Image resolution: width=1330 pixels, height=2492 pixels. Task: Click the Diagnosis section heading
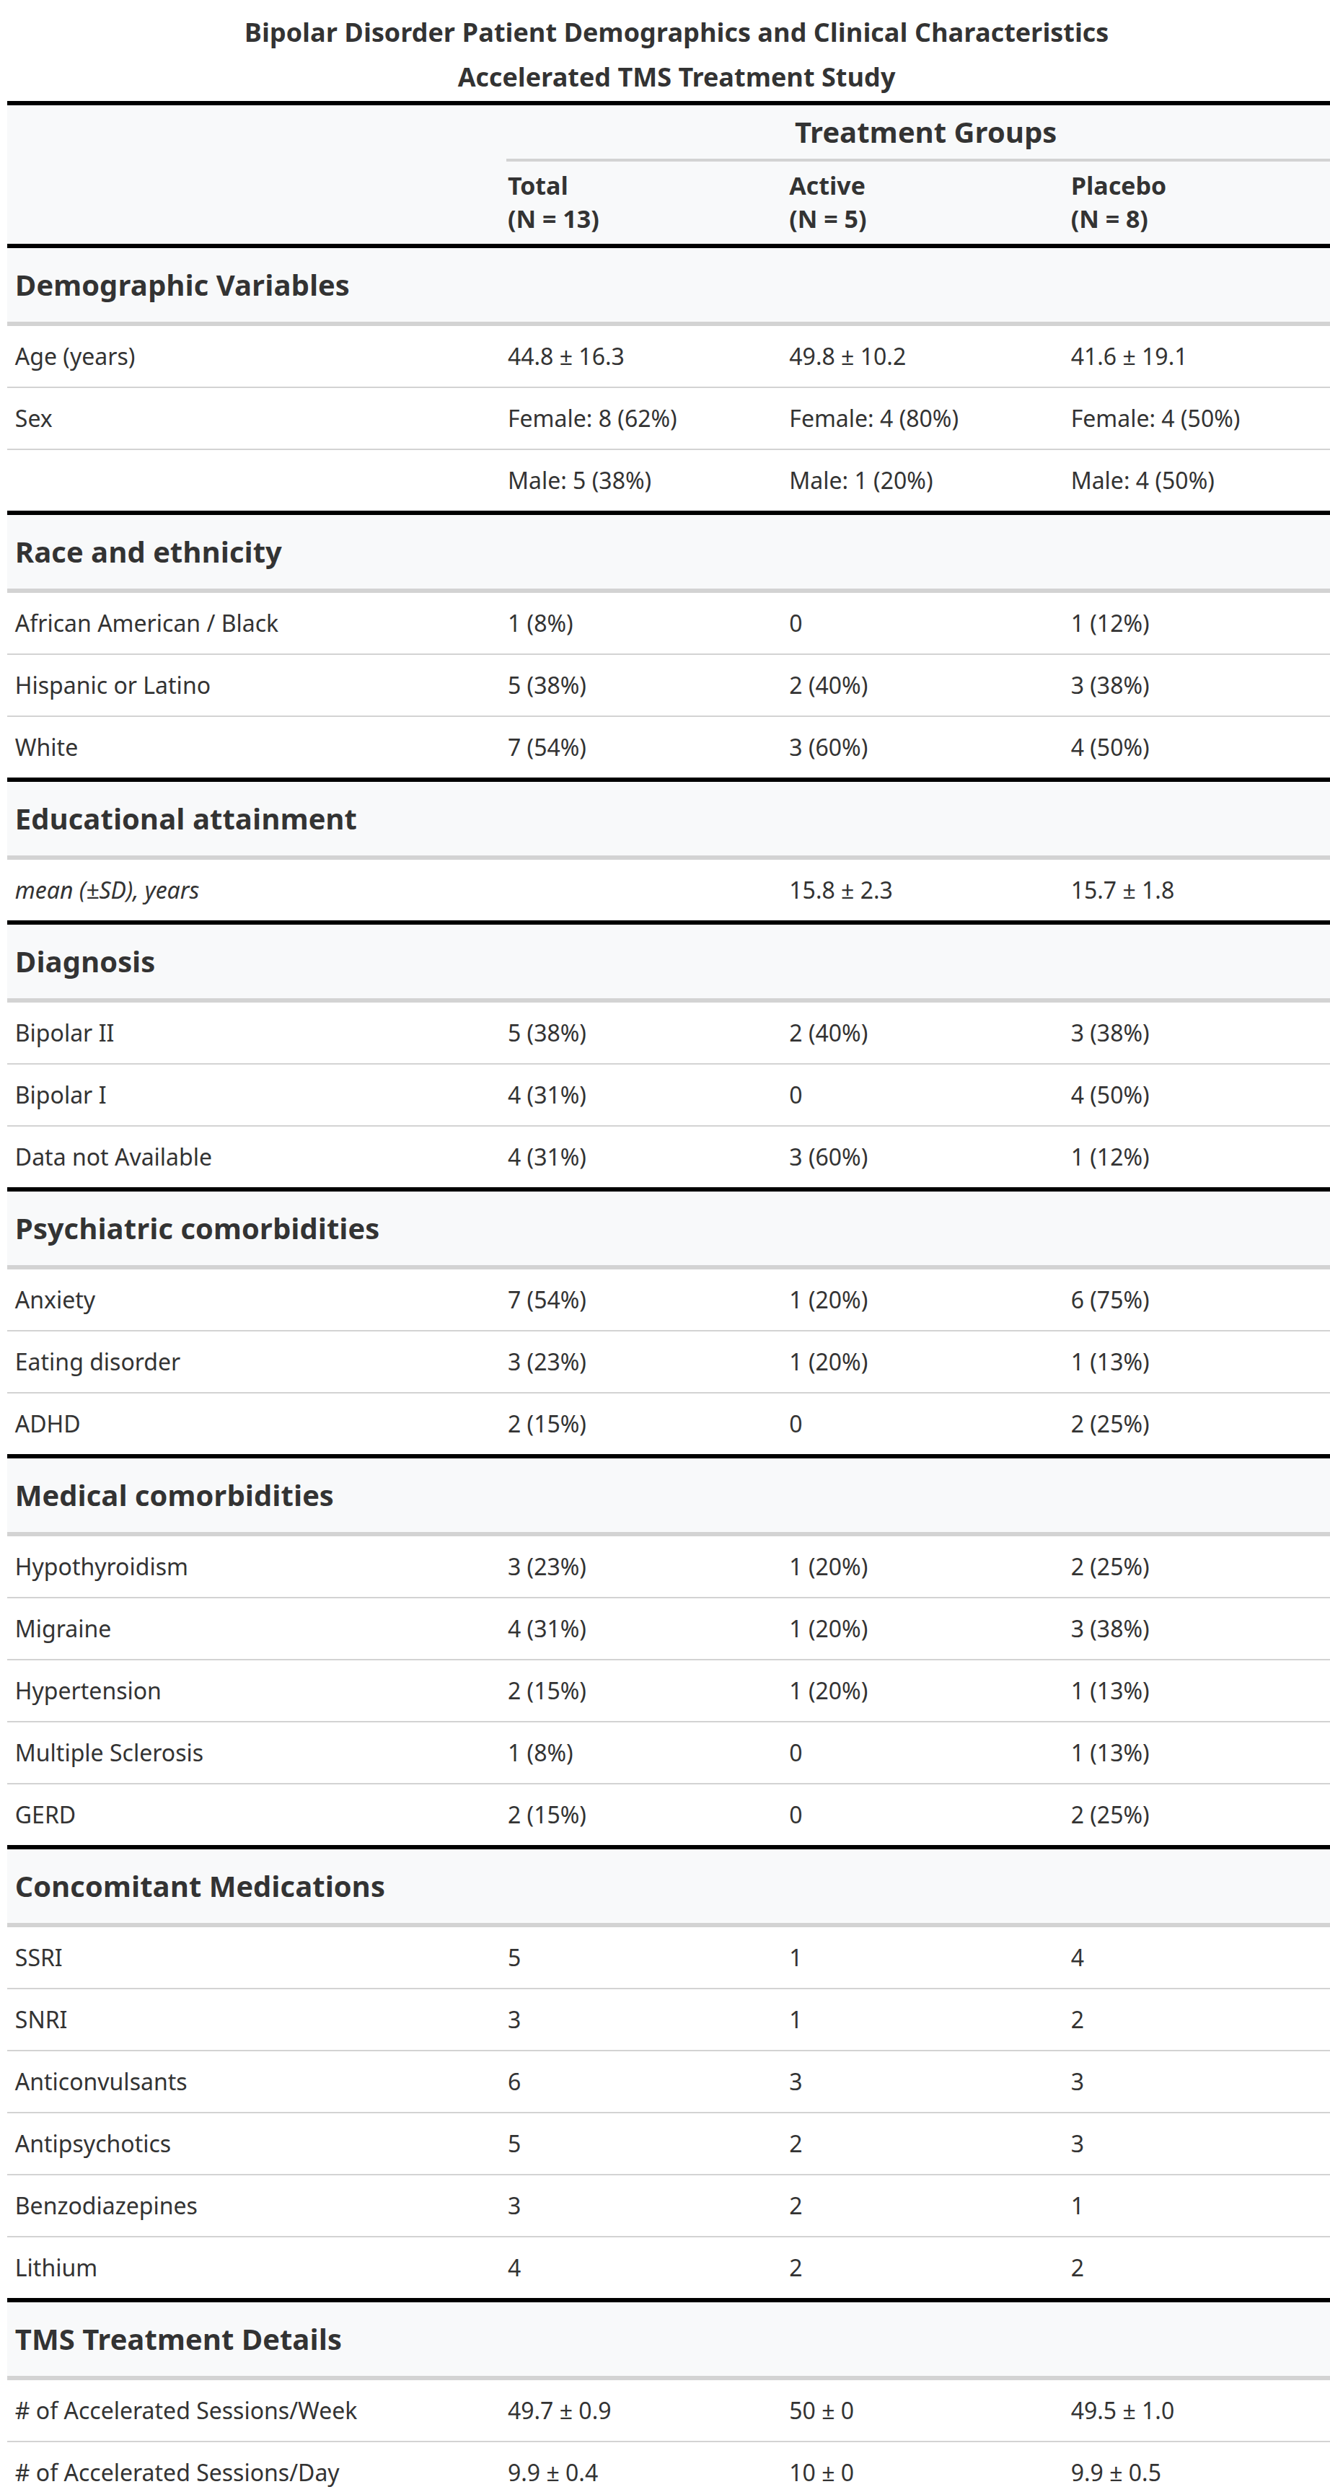[x=85, y=963]
